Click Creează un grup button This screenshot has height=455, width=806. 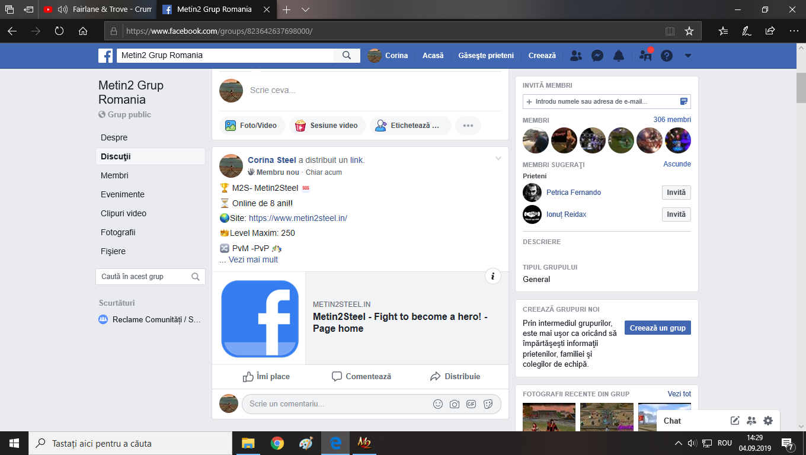click(x=658, y=328)
